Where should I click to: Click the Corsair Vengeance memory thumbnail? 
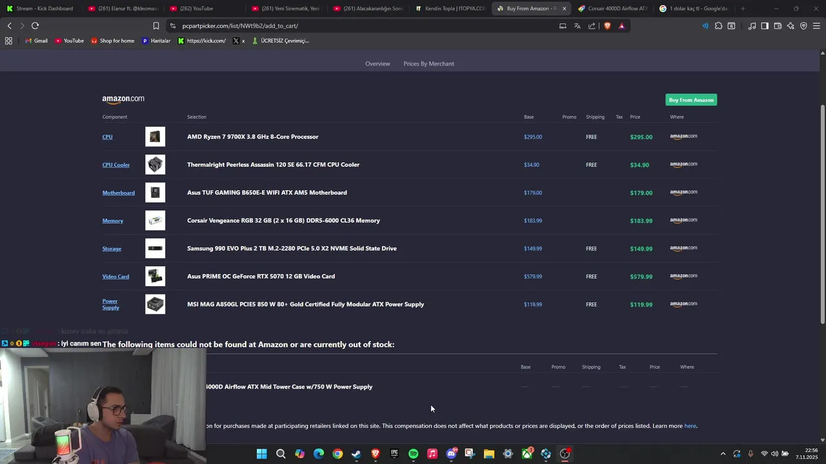[155, 220]
